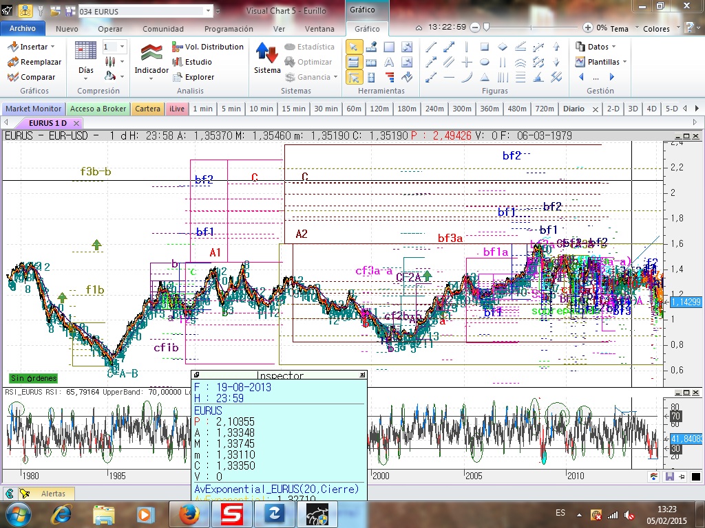
Task: Click the zoom slider plus button
Action: (x=587, y=27)
